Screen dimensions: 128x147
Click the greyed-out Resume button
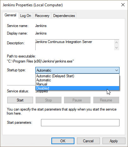point(106,100)
